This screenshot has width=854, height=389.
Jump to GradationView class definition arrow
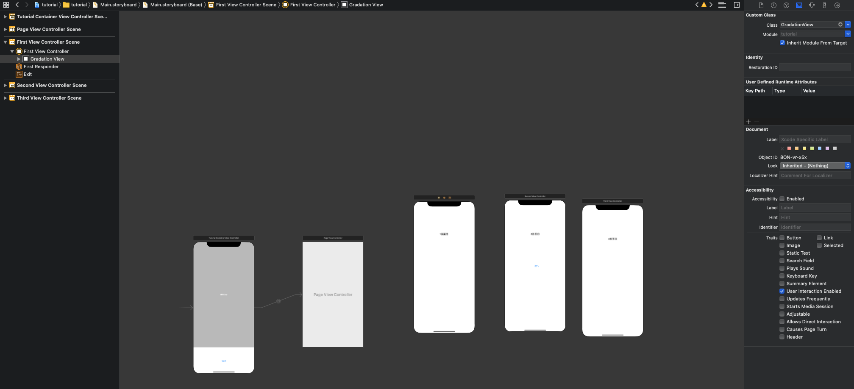pos(840,25)
